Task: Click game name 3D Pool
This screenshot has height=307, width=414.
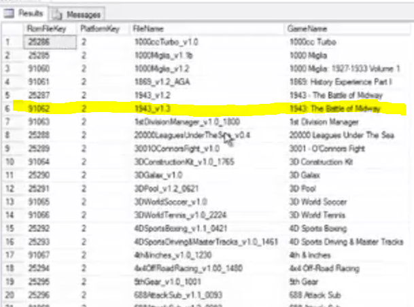Action: click(303, 189)
